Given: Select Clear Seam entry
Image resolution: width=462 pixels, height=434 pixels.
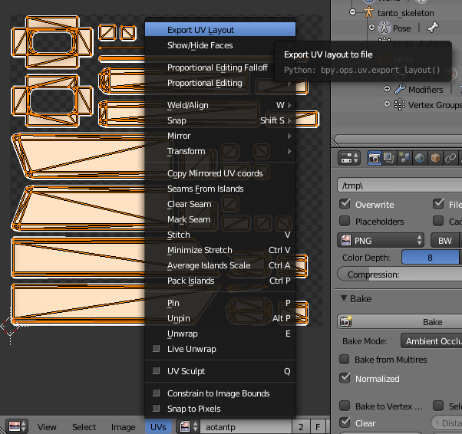Looking at the screenshot, I should (220, 204).
